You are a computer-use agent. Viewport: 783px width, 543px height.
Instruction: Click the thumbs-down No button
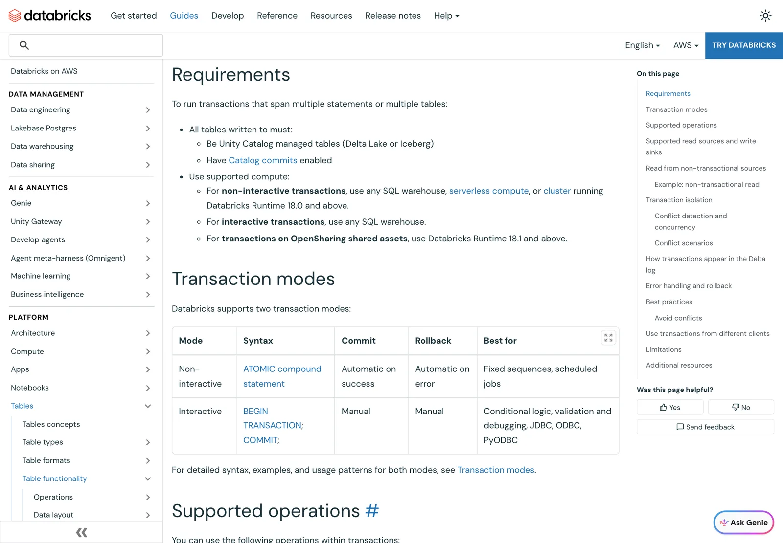[x=741, y=407]
